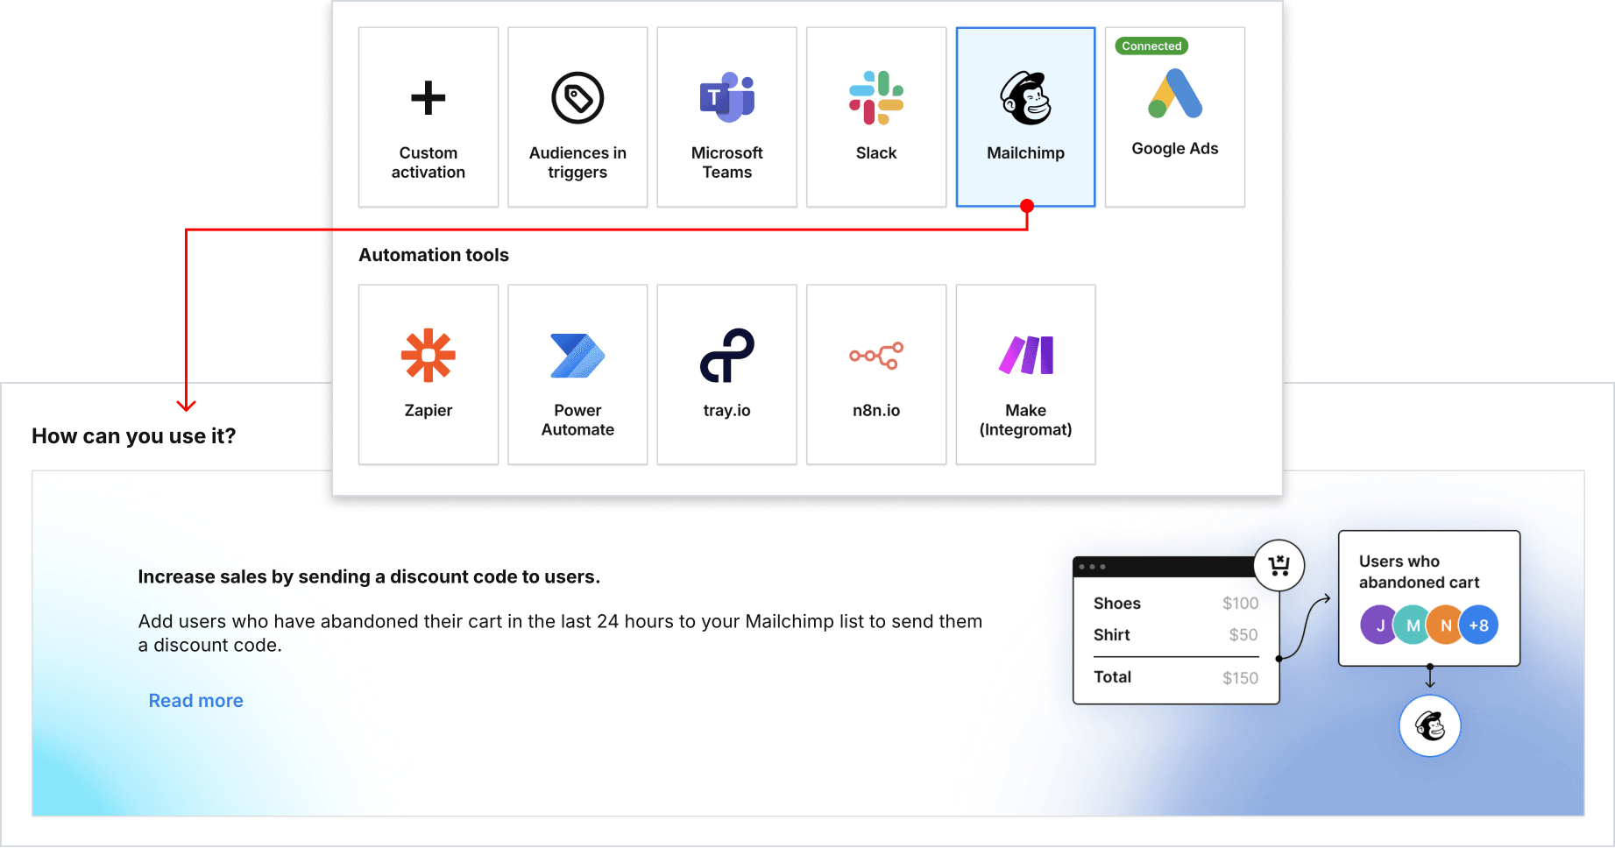1615x848 pixels.
Task: Select the Zapier automation tool
Action: [x=428, y=374]
